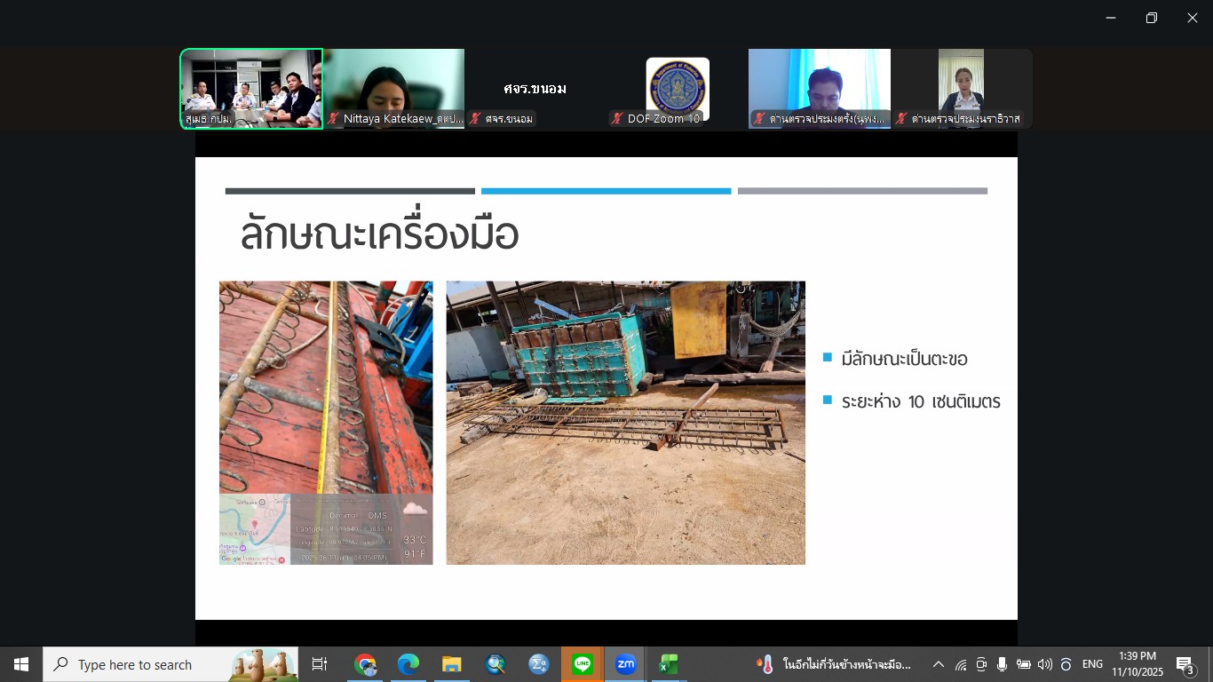Select Nittaya Katekaew's video thumbnail
Viewport: 1213px width, 682px height.
[x=393, y=88]
